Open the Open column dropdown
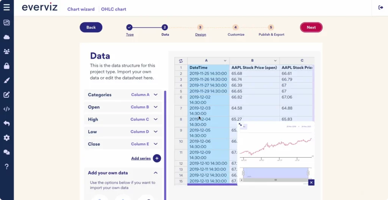This screenshot has height=200, width=388. [123, 107]
